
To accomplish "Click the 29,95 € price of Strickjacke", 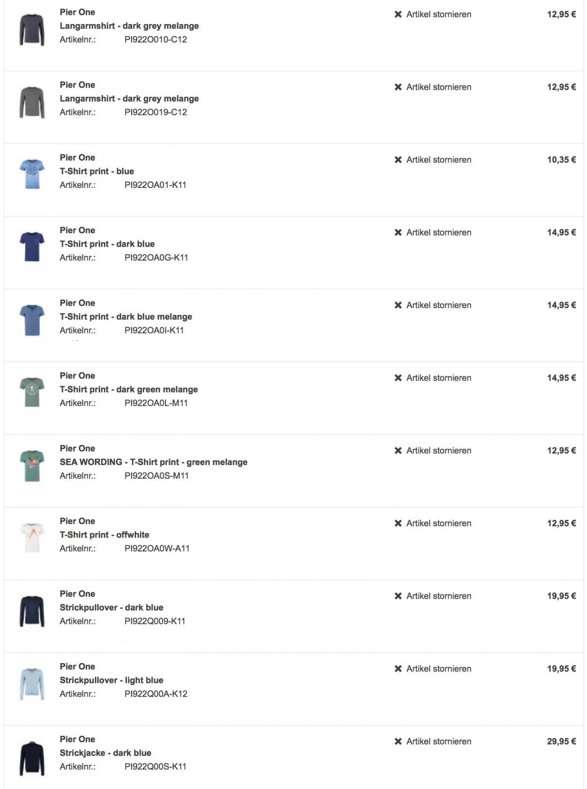I will point(561,742).
